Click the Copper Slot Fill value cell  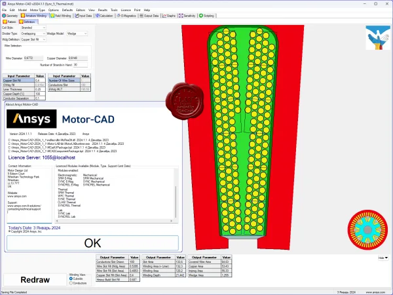click(x=39, y=81)
